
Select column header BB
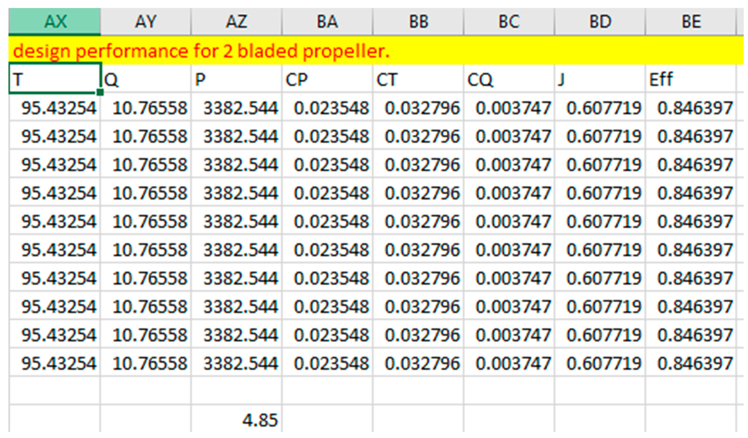point(419,22)
